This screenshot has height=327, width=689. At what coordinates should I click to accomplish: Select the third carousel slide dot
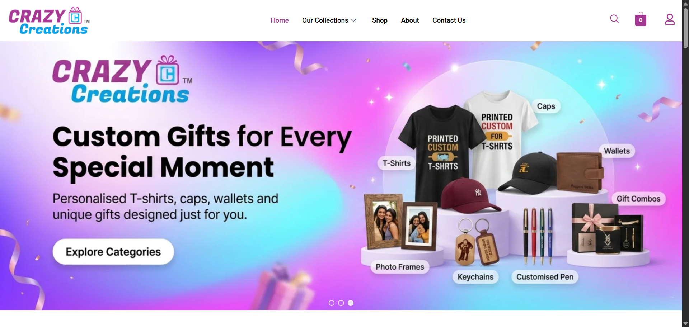click(x=351, y=303)
